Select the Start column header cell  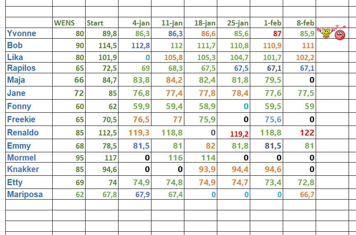click(x=95, y=23)
